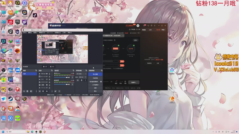Click 停止直播 button in OBS
This screenshot has height=134, width=239.
coord(95,74)
